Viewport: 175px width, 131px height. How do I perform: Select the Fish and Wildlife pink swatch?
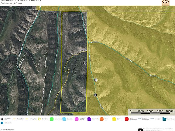tap(77, 119)
